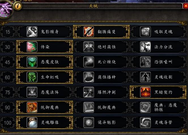Select the 传染 talent icon

pos(32,47)
